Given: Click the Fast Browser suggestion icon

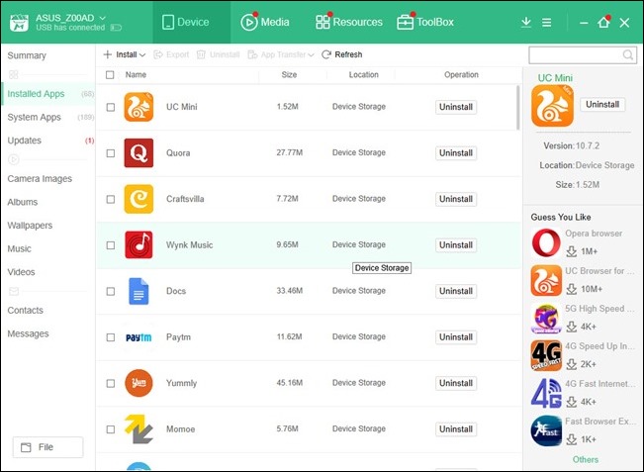Looking at the screenshot, I should [x=546, y=430].
